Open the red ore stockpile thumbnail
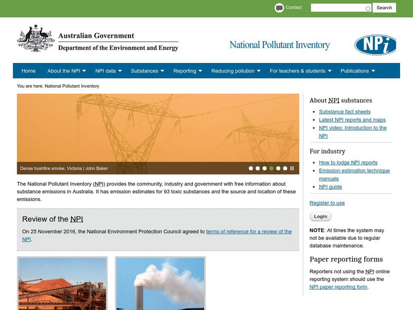Viewport: 413px width, 310px height. click(x=62, y=283)
